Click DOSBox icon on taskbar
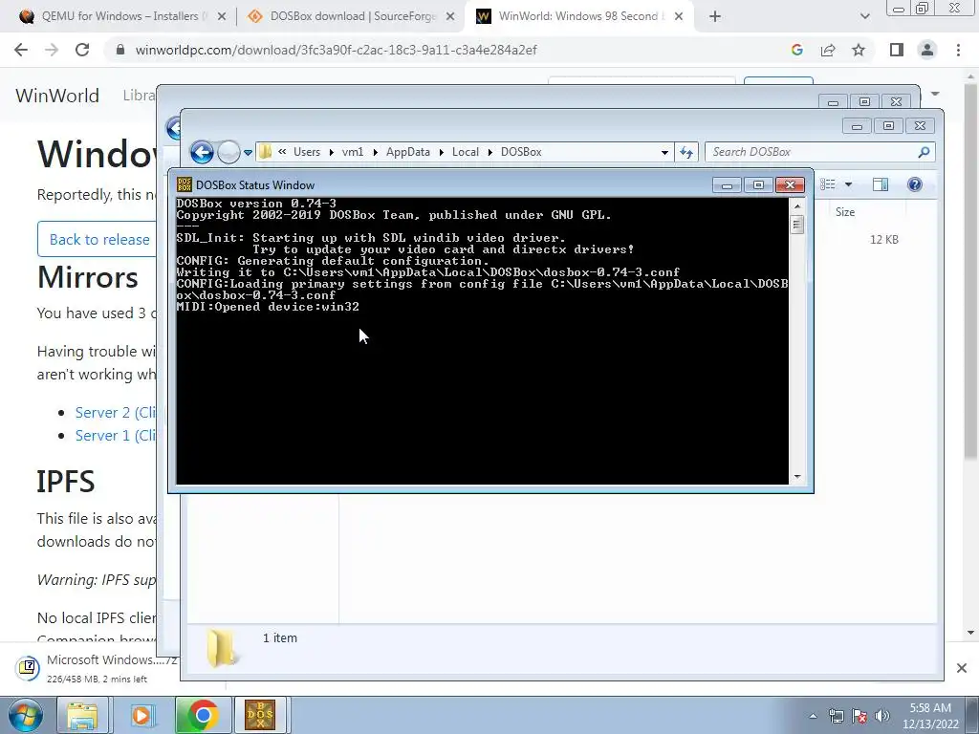979x734 pixels. pos(260,715)
